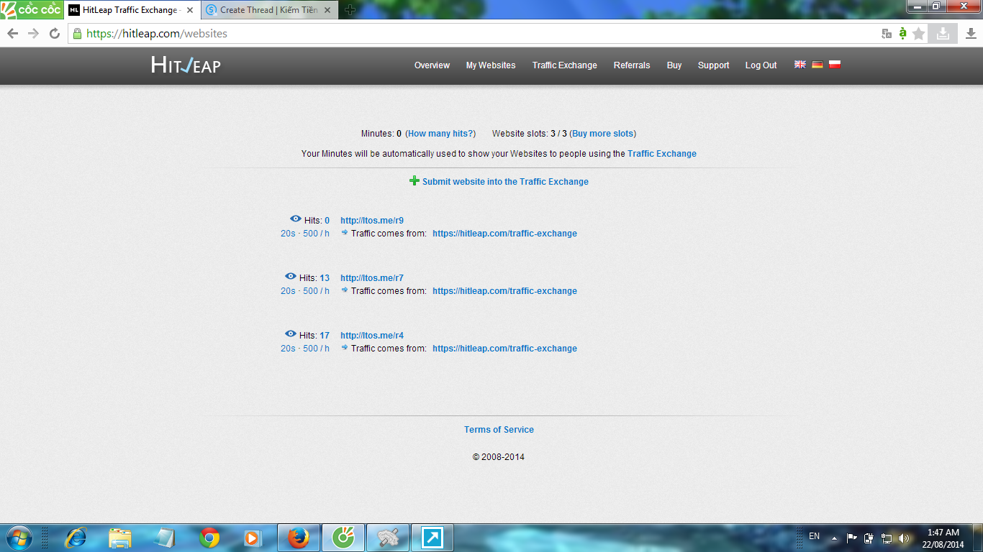Switch language with the German flag
Screen dimensions: 983x552
pyautogui.click(x=817, y=64)
